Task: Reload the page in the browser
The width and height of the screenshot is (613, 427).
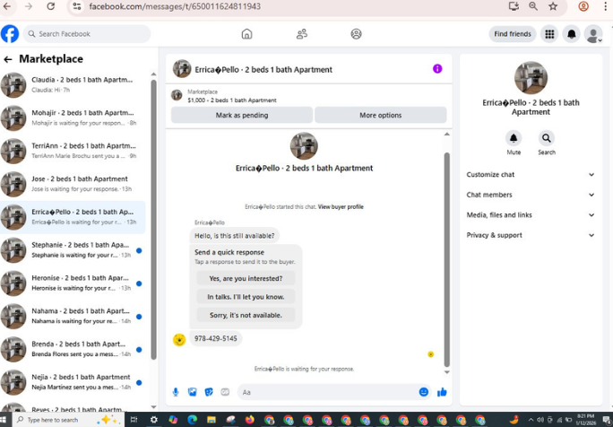Action: 51,6
